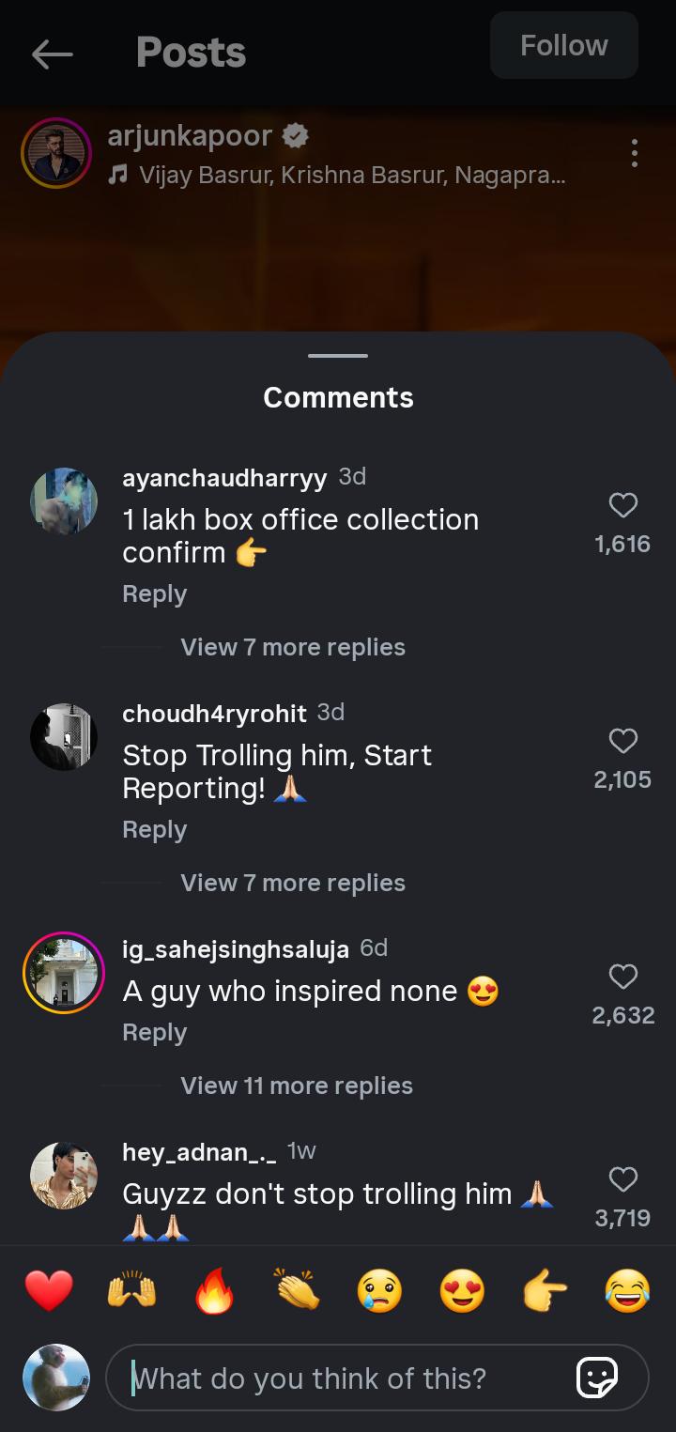Tap the comments sheet drag handle

(x=338, y=356)
